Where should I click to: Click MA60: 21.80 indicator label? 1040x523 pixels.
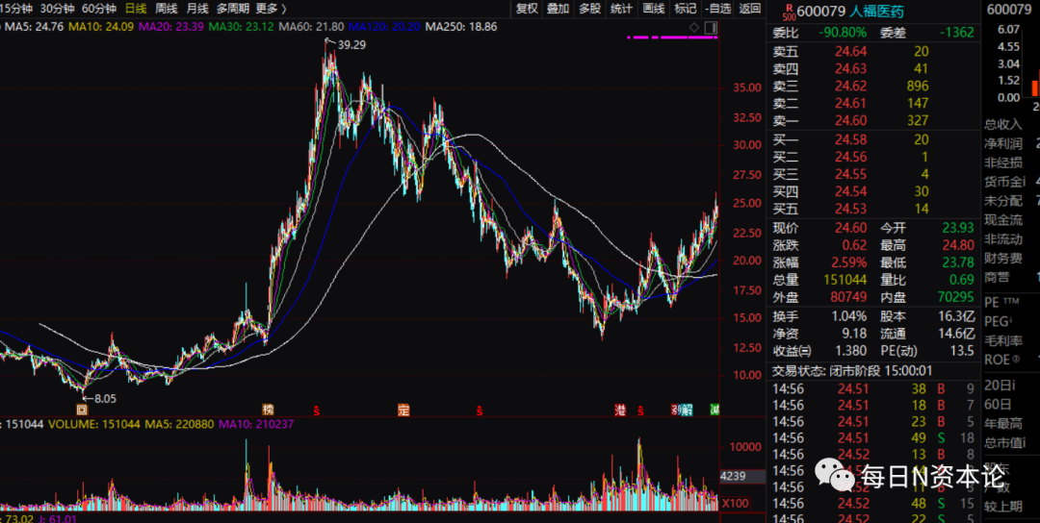312,27
